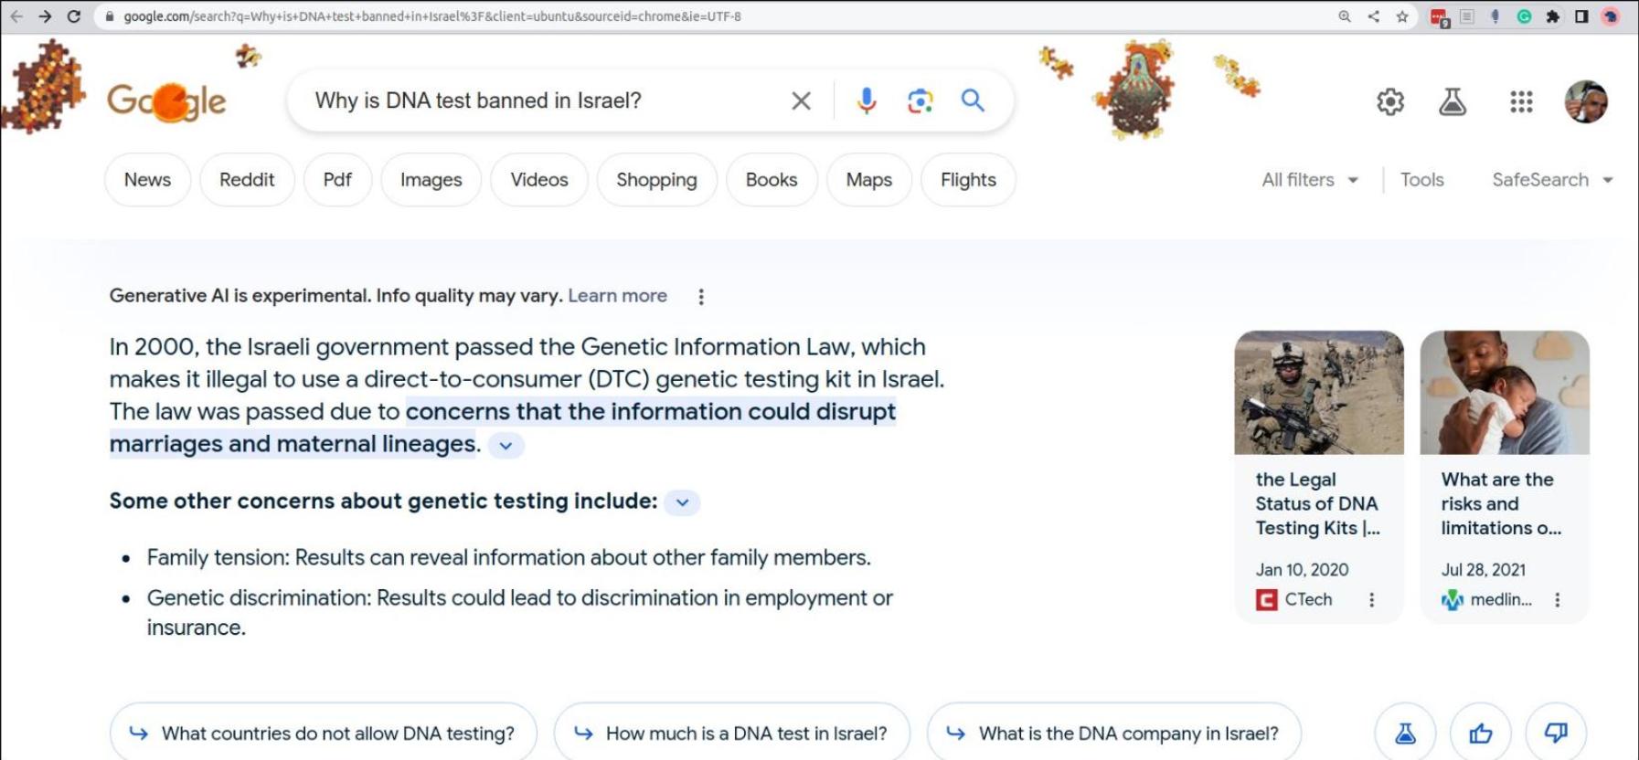Open the Quick Settings gear
The height and width of the screenshot is (760, 1639).
pos(1389,101)
